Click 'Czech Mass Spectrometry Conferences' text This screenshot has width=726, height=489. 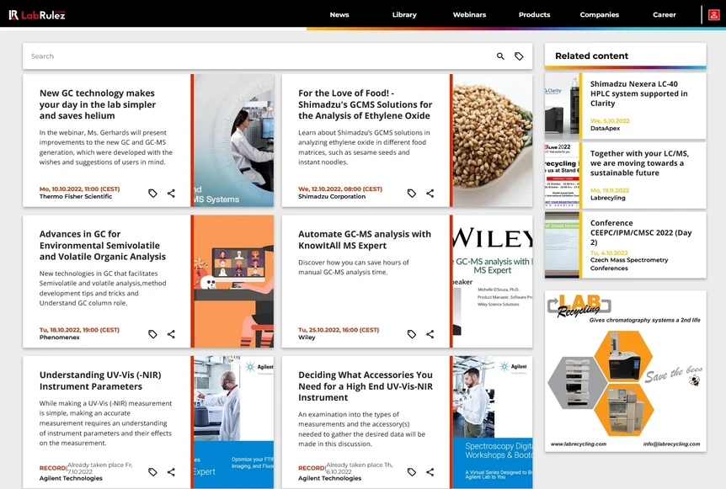coord(629,263)
